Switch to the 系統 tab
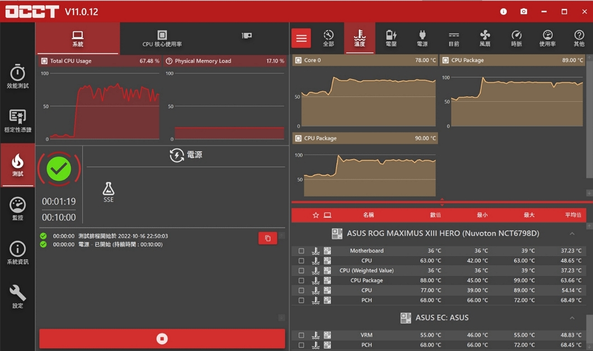The height and width of the screenshot is (351, 593). point(78,39)
